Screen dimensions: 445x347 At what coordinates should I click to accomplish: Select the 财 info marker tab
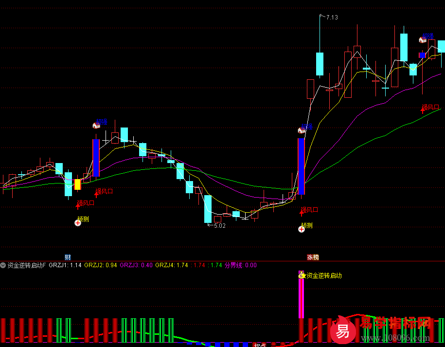[x=68, y=256]
